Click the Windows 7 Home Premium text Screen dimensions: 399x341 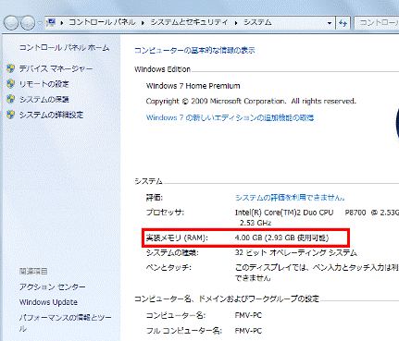click(193, 86)
